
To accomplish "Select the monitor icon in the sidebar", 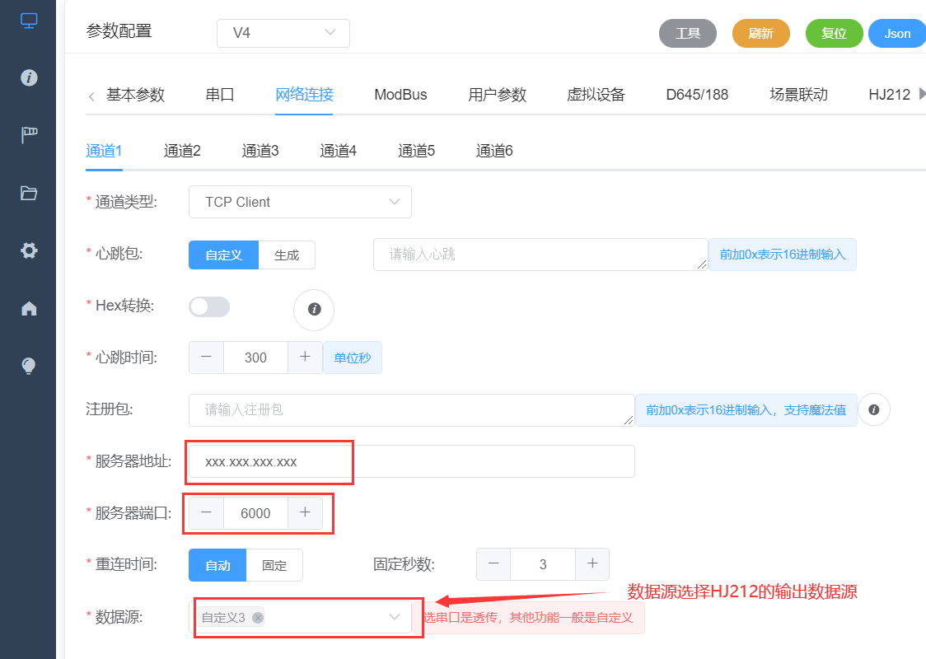I will pos(27,21).
